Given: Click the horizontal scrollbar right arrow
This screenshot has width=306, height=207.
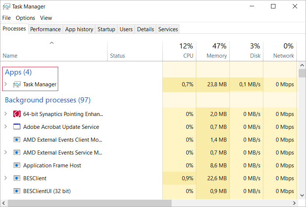Looking at the screenshot, I should pyautogui.click(x=295, y=203).
